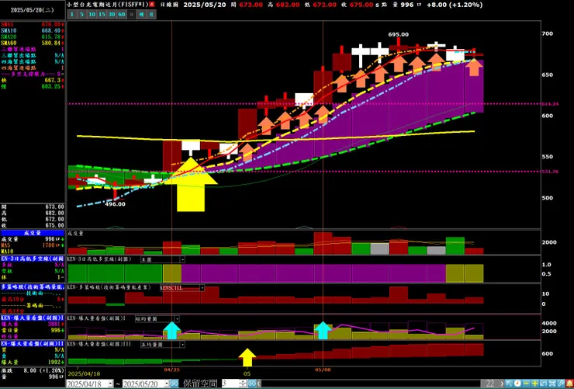
Task: Adjust the 保留空間 spinner arrows
Action: [x=243, y=384]
